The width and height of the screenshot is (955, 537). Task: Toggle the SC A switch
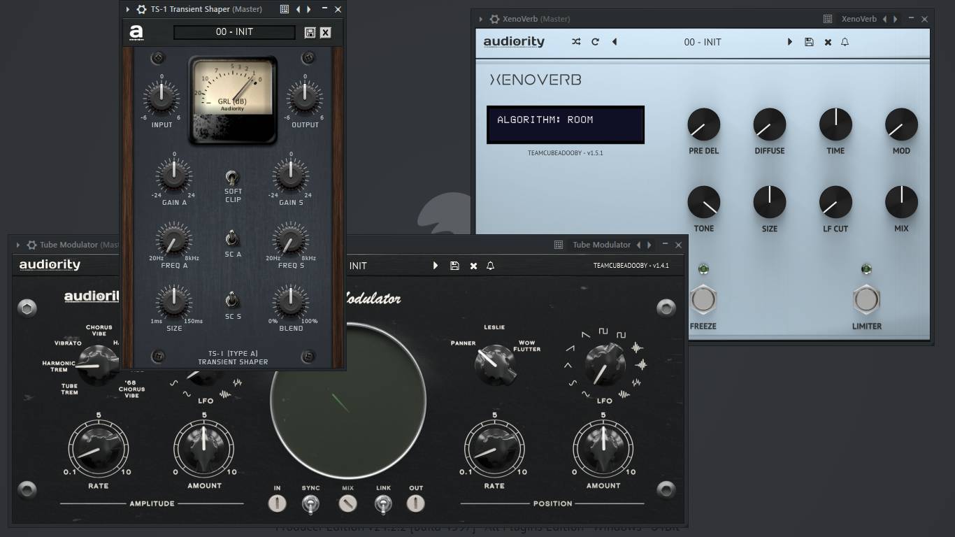(x=232, y=238)
